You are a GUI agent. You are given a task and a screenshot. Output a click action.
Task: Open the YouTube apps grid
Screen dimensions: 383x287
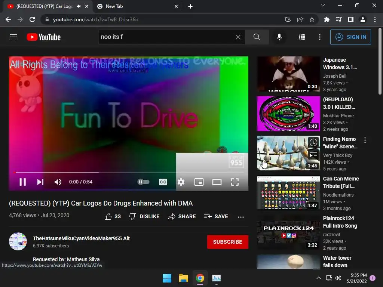point(302,37)
